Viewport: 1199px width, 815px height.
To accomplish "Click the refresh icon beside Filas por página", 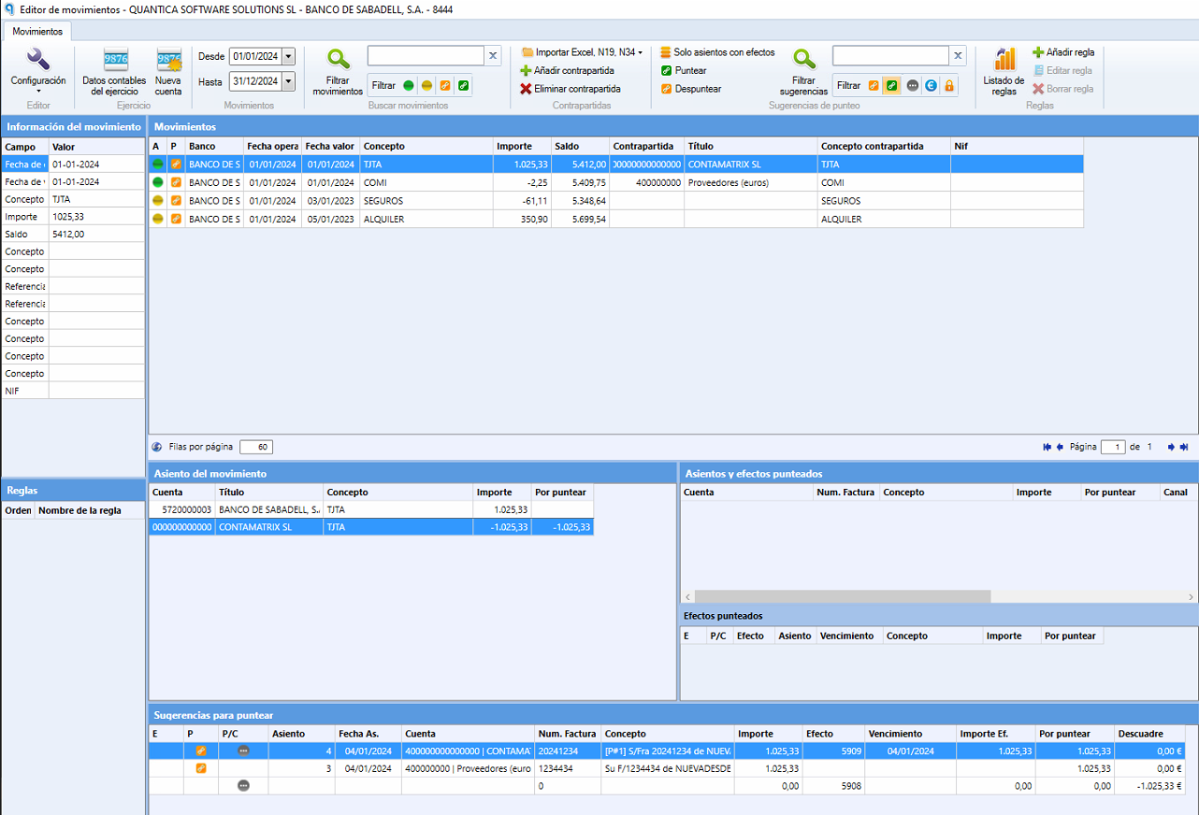I will coord(157,447).
